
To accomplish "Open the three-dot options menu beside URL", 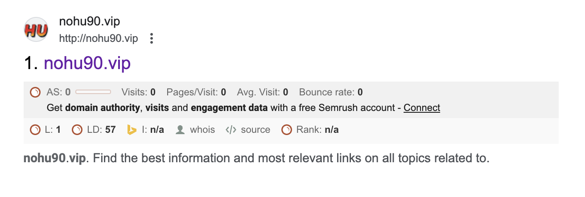I will (x=152, y=38).
